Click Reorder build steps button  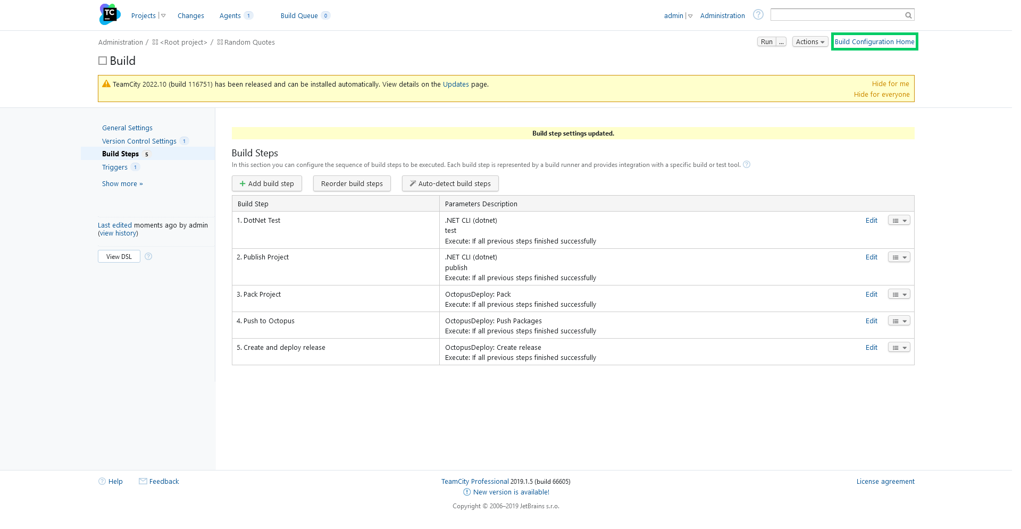pos(352,183)
